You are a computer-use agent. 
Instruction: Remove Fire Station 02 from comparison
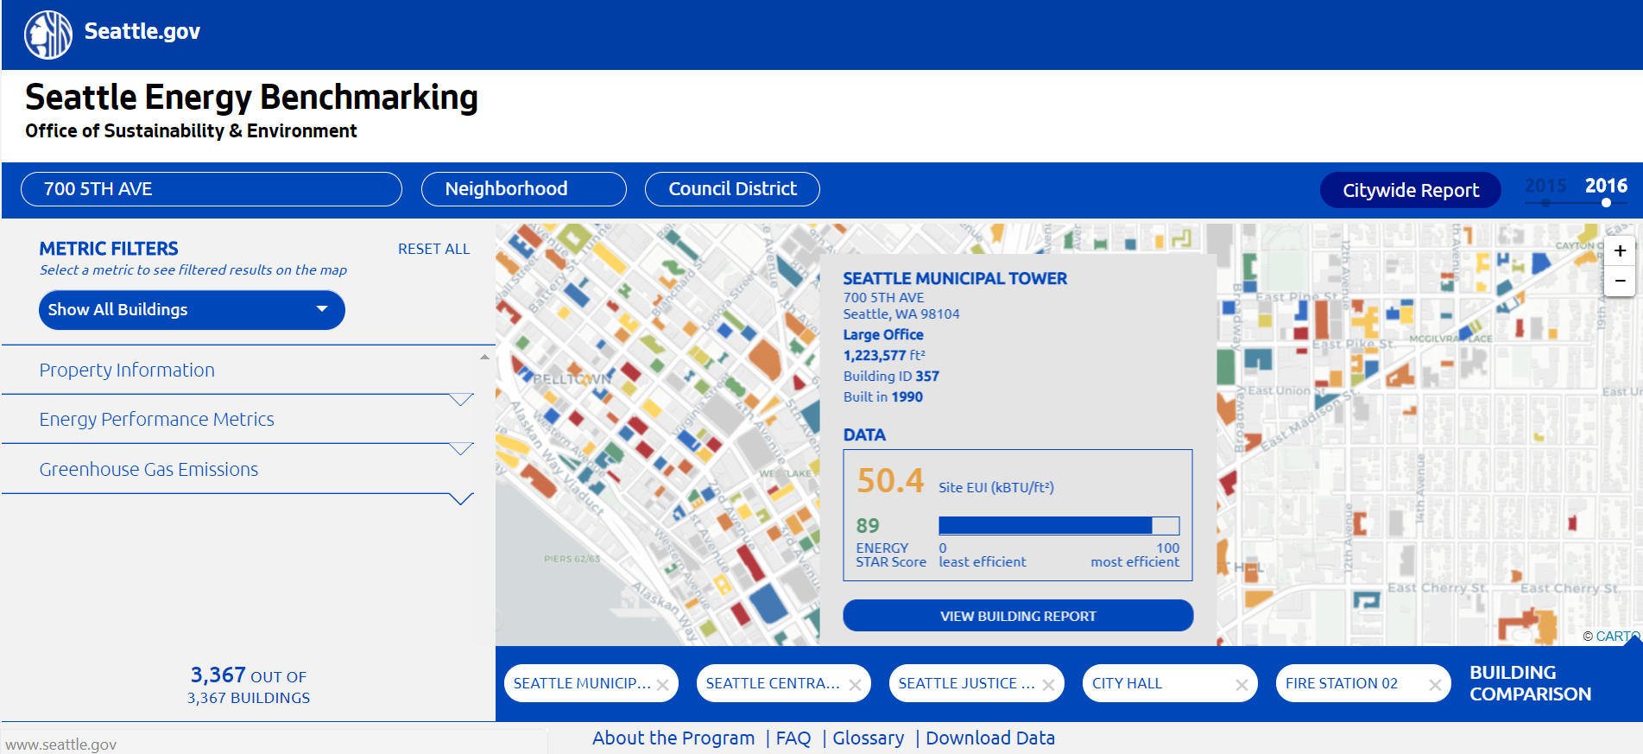(1434, 685)
